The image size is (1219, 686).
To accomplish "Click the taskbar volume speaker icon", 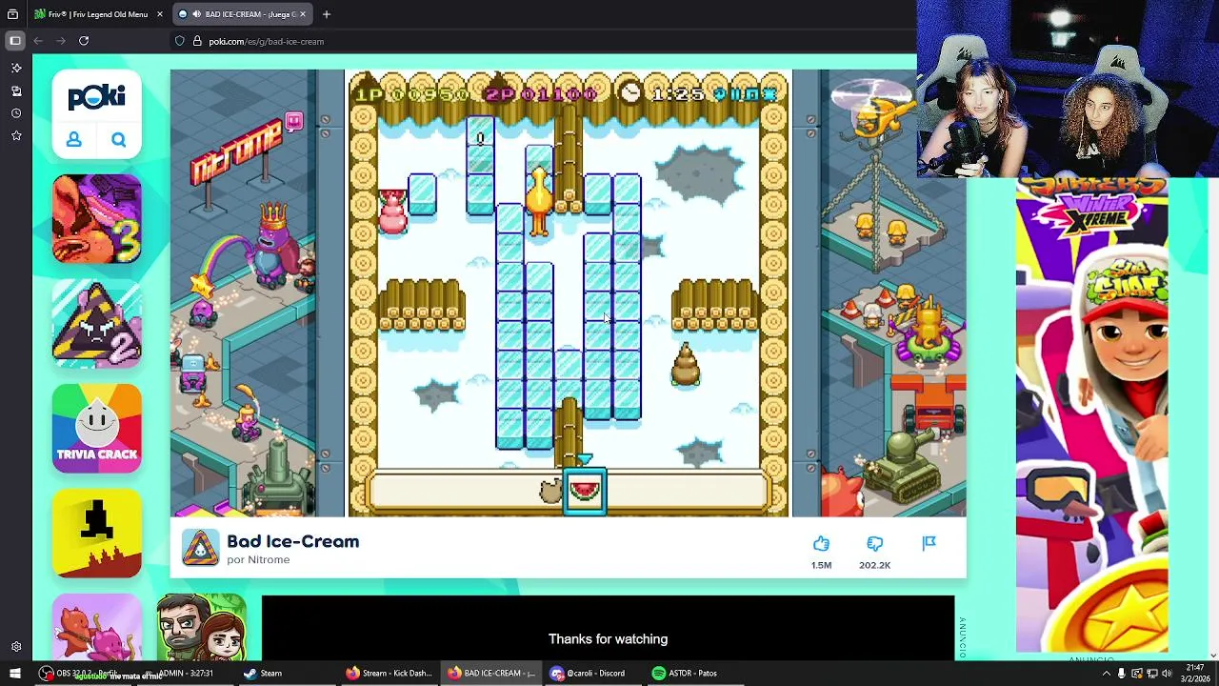I will click(x=1167, y=674).
